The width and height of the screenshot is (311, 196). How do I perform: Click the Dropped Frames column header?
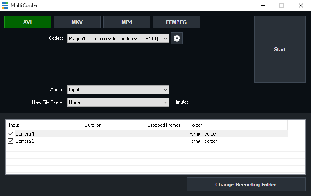click(166, 125)
